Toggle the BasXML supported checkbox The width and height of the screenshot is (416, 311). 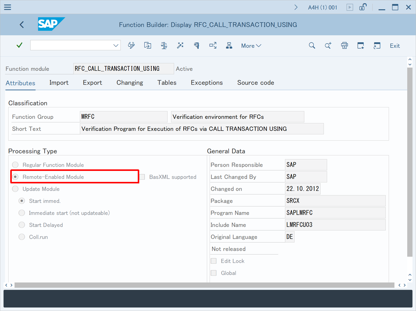(x=142, y=177)
